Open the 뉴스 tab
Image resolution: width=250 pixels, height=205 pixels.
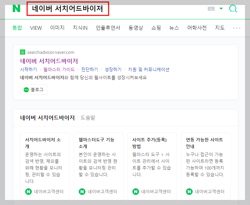pyautogui.click(x=174, y=28)
